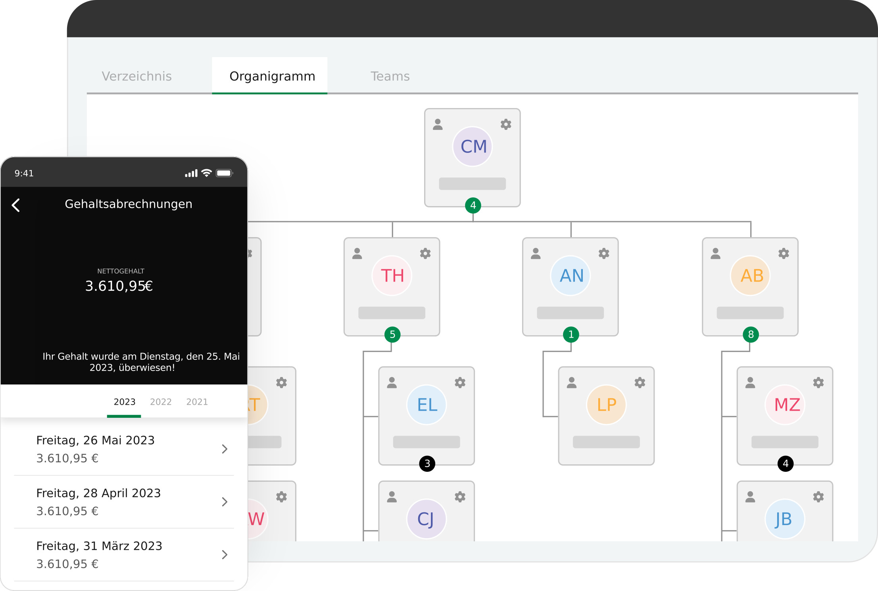The height and width of the screenshot is (591, 878).
Task: Click the person icon on TH card
Action: [357, 253]
